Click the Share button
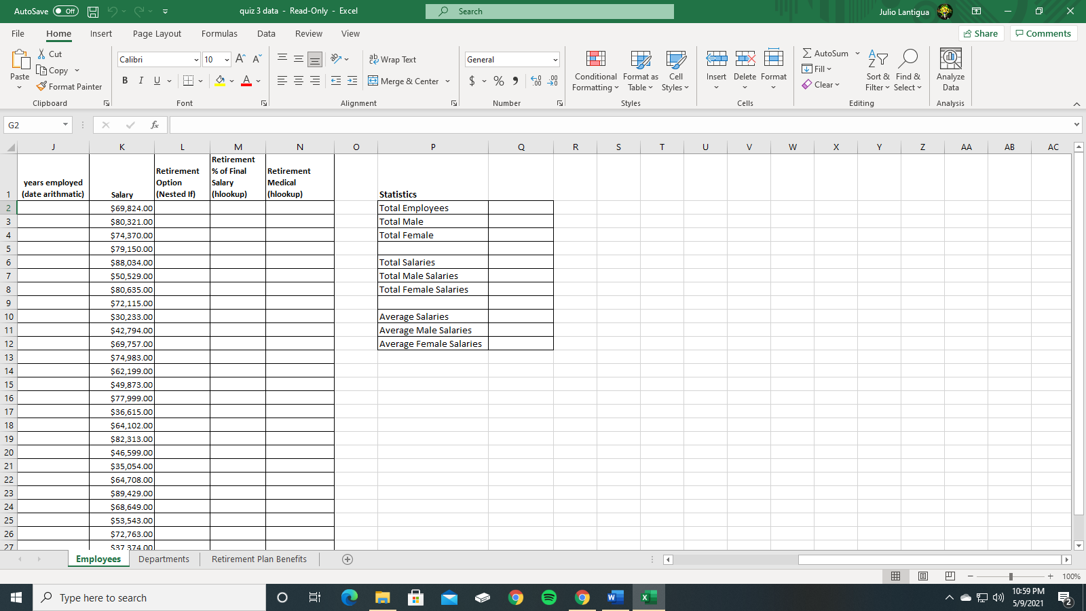1086x611 pixels. coord(981,33)
